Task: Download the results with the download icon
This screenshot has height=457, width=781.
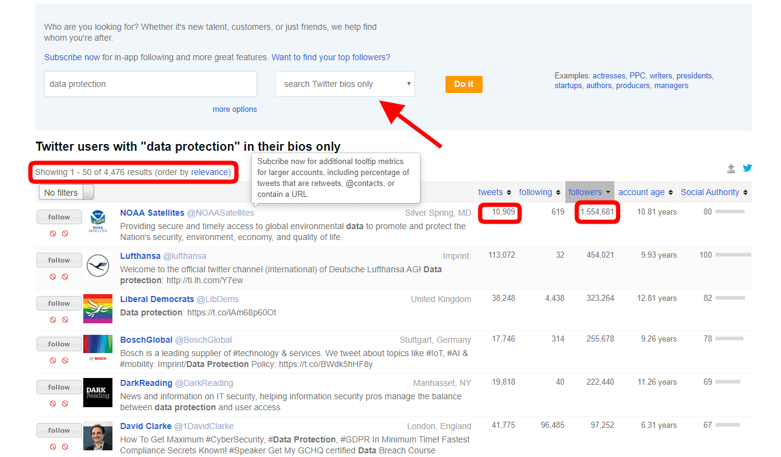Action: coord(731,169)
